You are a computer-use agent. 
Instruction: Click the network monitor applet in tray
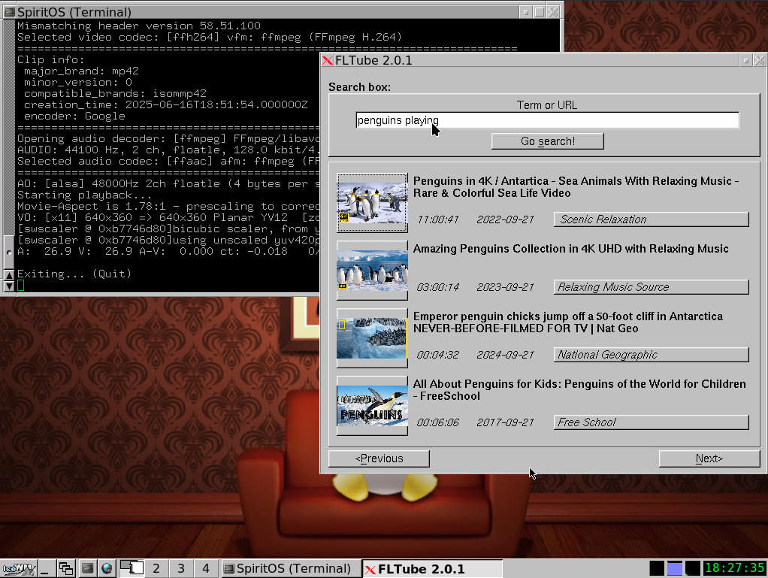coord(693,568)
